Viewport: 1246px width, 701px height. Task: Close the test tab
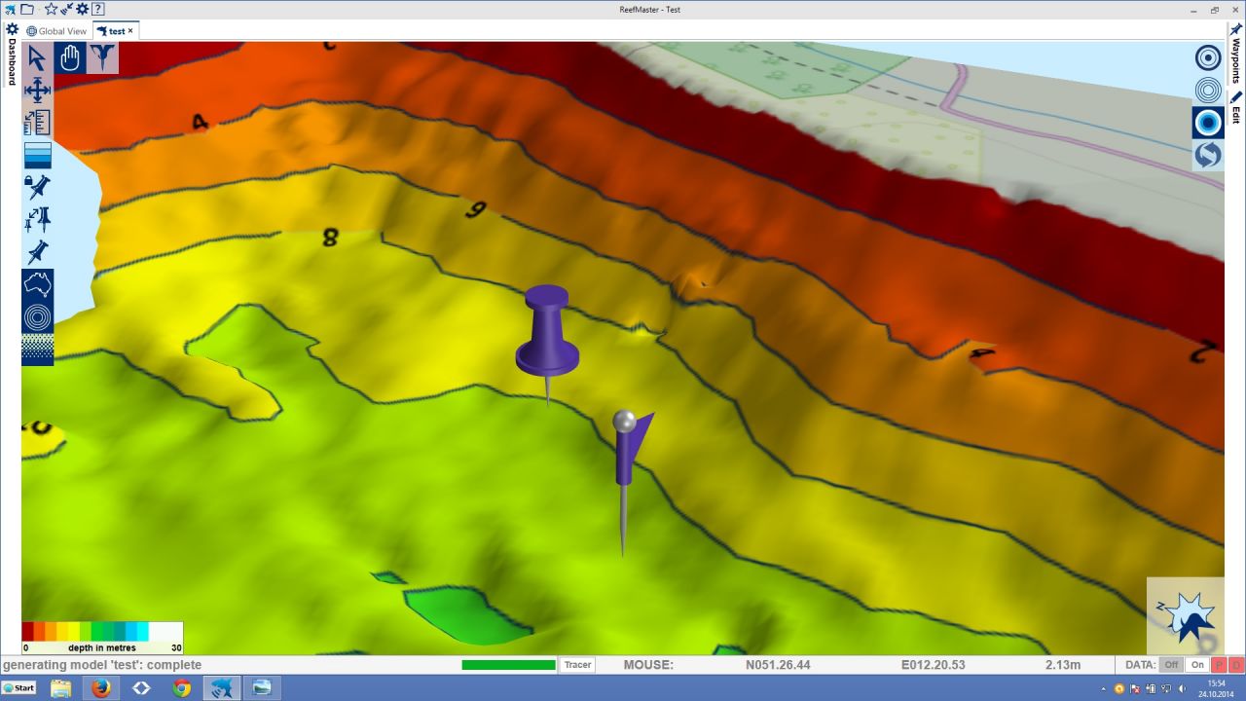point(130,31)
